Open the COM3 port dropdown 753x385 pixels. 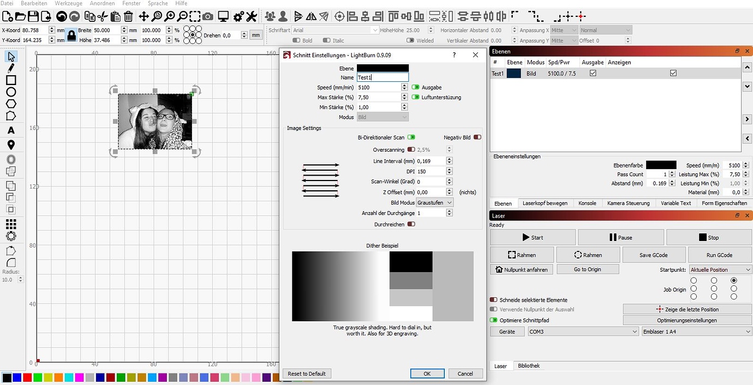point(581,331)
